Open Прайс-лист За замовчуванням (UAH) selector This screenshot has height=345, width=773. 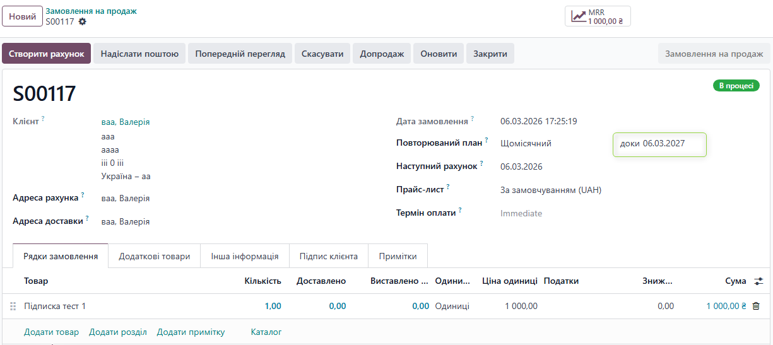[x=551, y=190]
